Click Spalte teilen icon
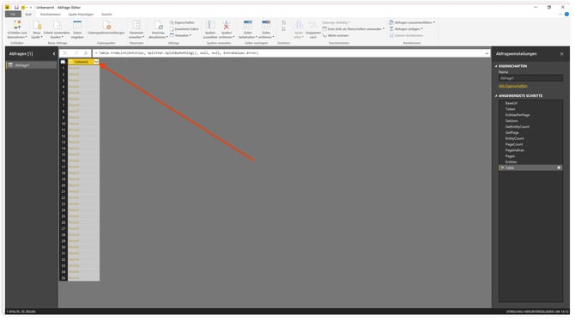Viewport: 575px width, 321px height. pos(299,25)
